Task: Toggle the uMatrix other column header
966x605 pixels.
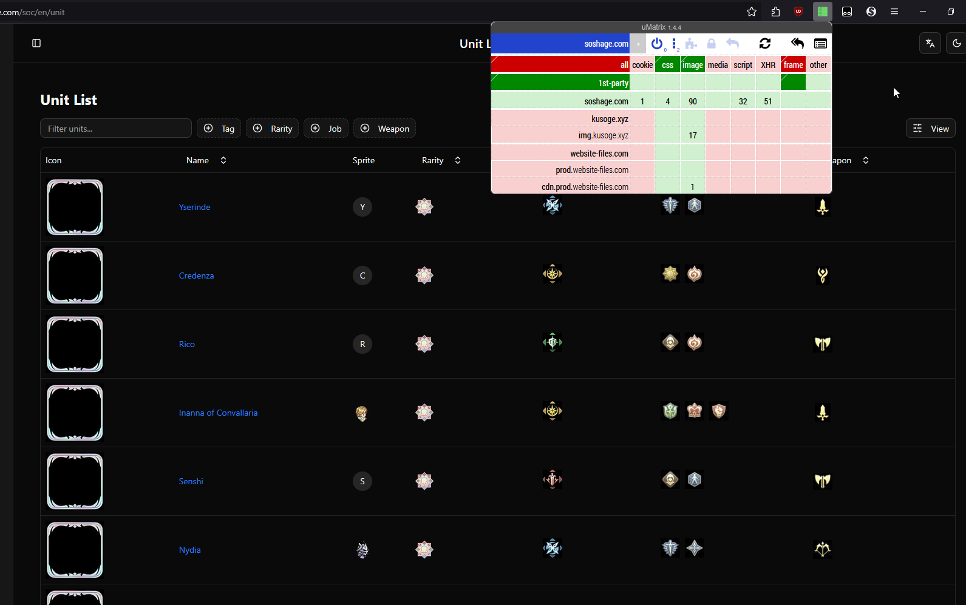Action: coord(818,65)
